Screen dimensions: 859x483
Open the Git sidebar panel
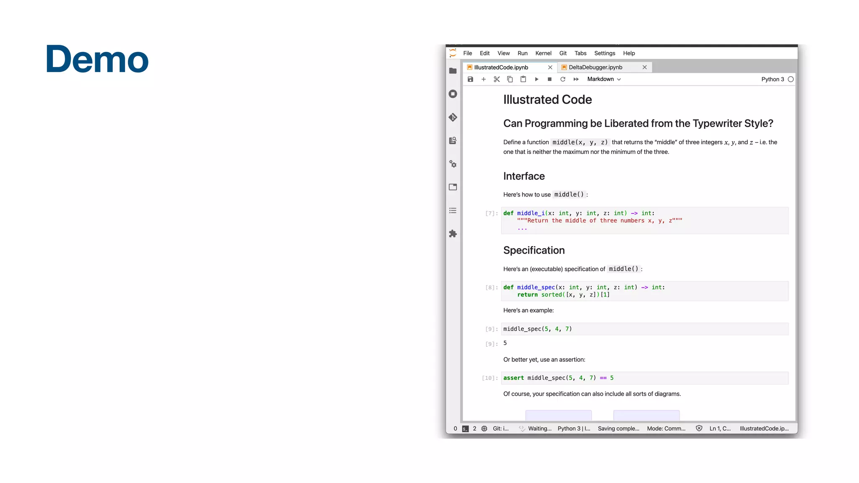[453, 117]
